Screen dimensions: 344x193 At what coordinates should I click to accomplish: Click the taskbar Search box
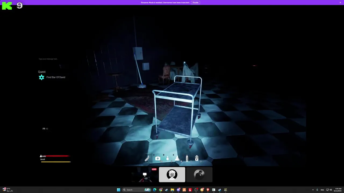coord(137,190)
